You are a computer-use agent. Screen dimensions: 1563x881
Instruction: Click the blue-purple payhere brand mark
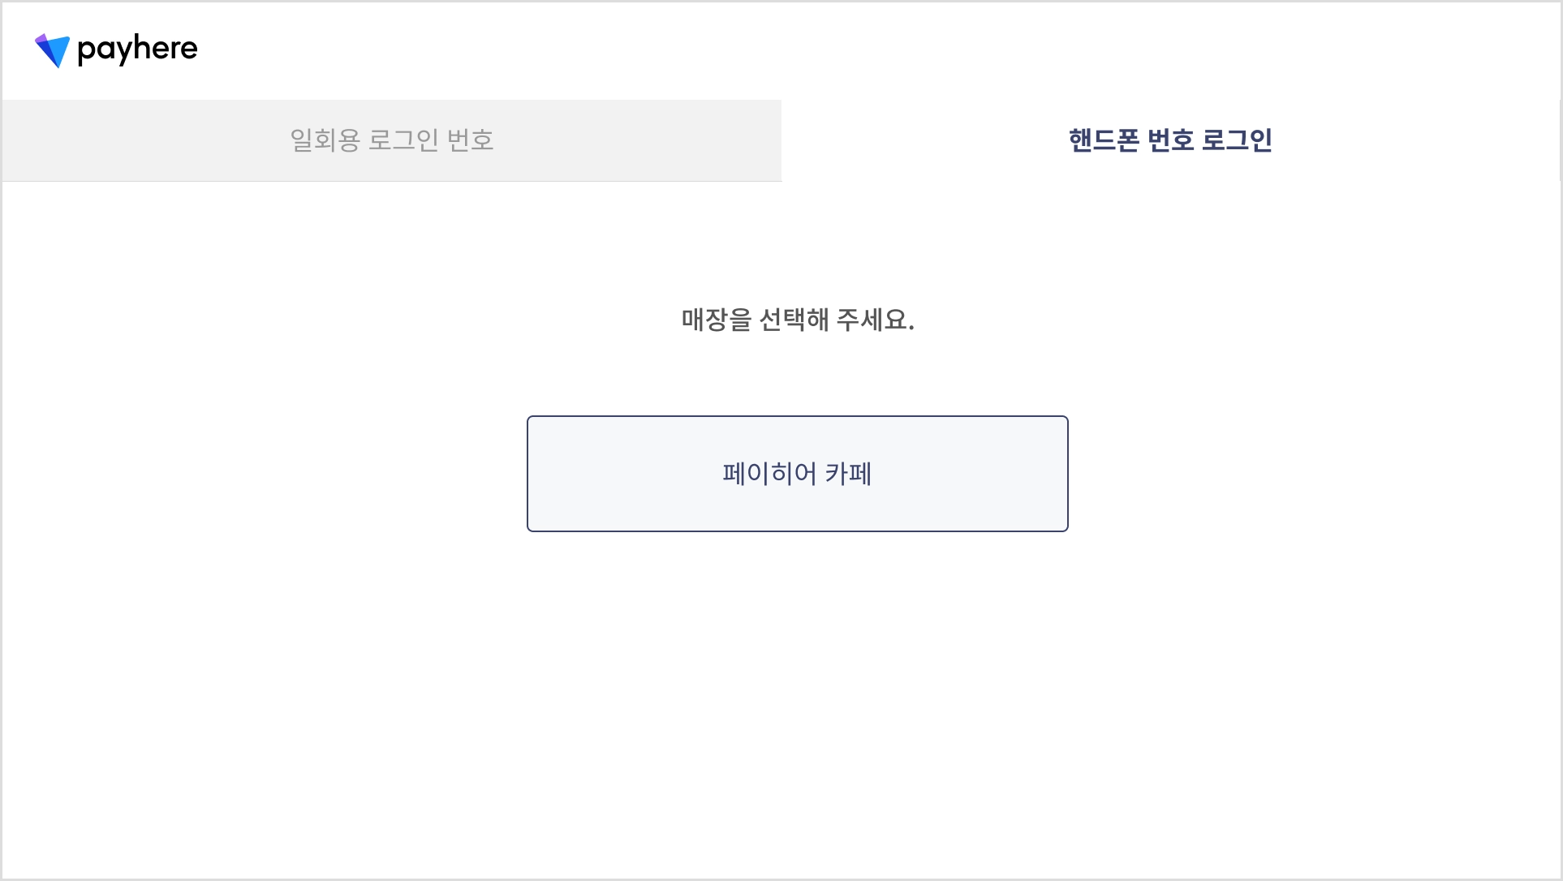point(52,50)
